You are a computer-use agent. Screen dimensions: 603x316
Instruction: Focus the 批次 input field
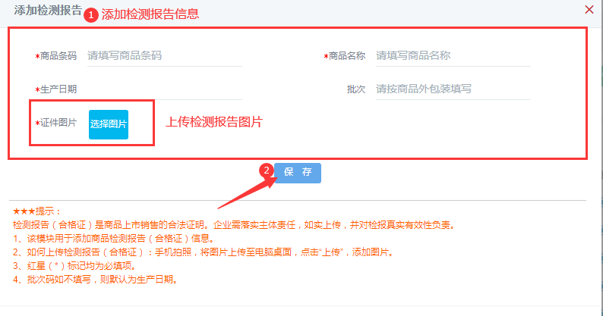pos(453,89)
